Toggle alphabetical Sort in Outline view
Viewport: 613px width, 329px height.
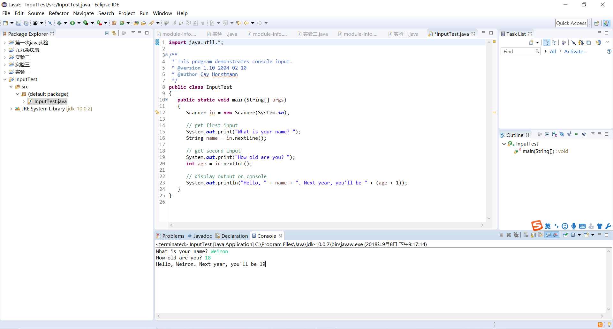[554, 134]
